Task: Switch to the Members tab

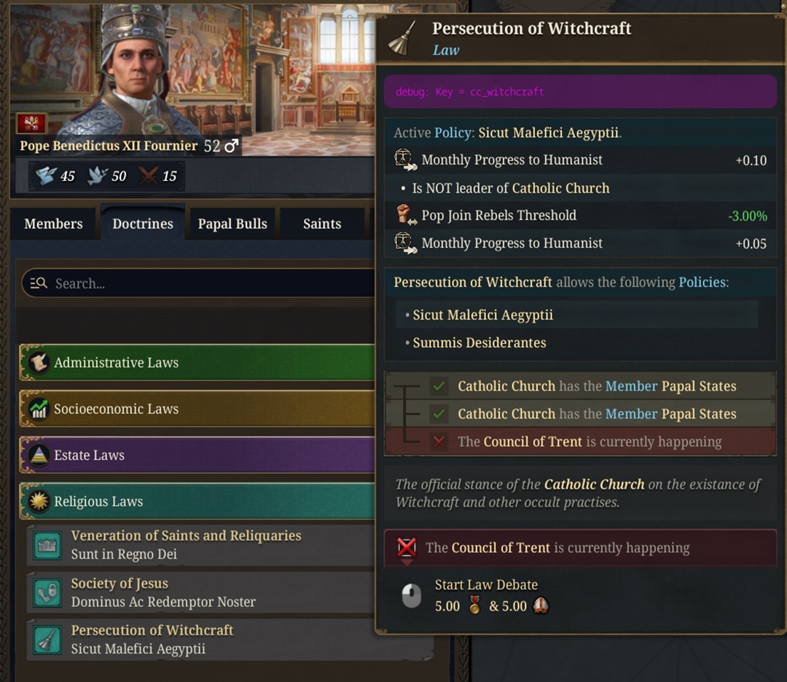Action: point(53,224)
